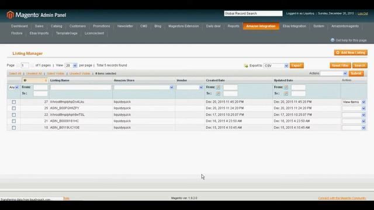The height and width of the screenshot is (210, 374).
Task: Click the Created Date column header
Action: pos(215,80)
